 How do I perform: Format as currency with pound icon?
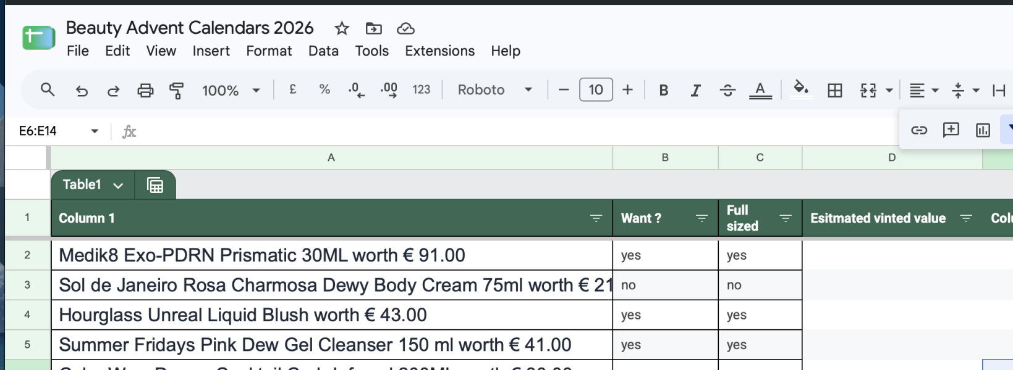(293, 89)
